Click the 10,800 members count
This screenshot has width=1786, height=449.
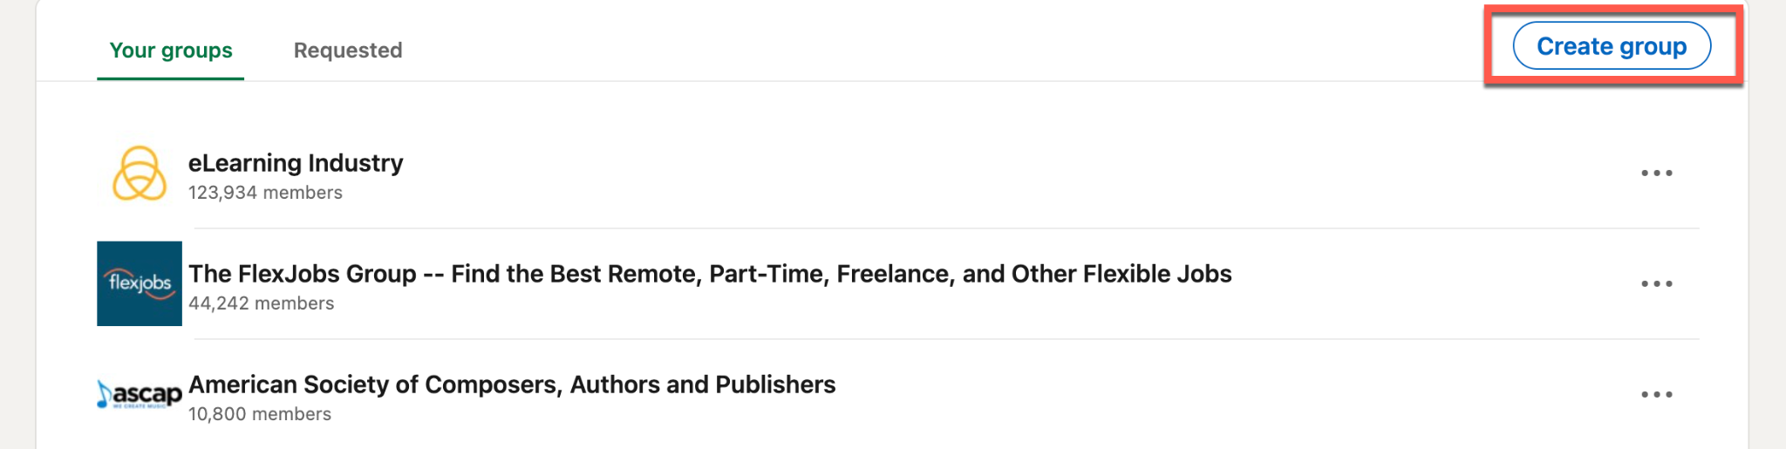tap(260, 414)
